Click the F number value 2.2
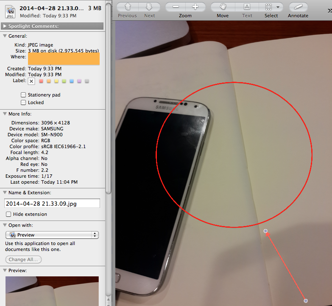The image size is (332, 306). tap(45, 170)
